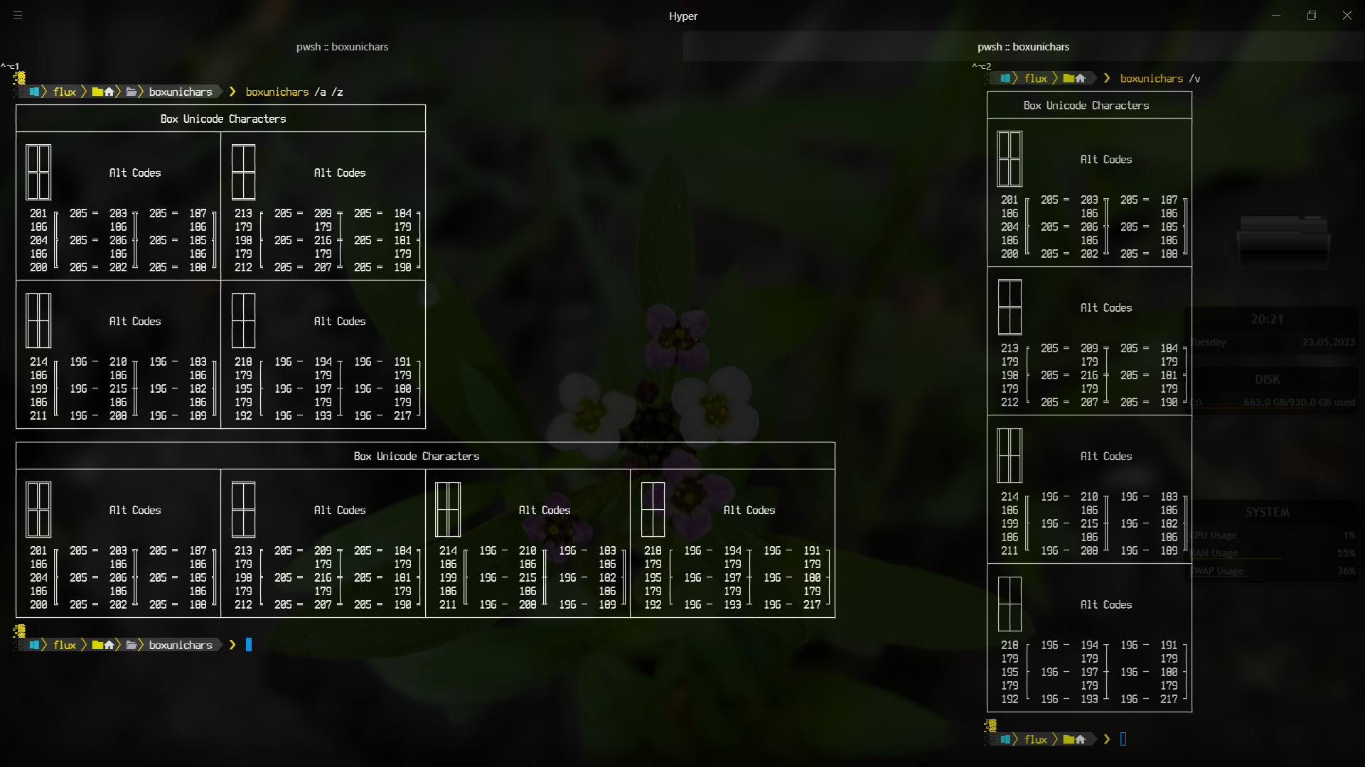1365x767 pixels.
Task: Click the double-line box glyph in the first left table
Action: tap(38, 173)
